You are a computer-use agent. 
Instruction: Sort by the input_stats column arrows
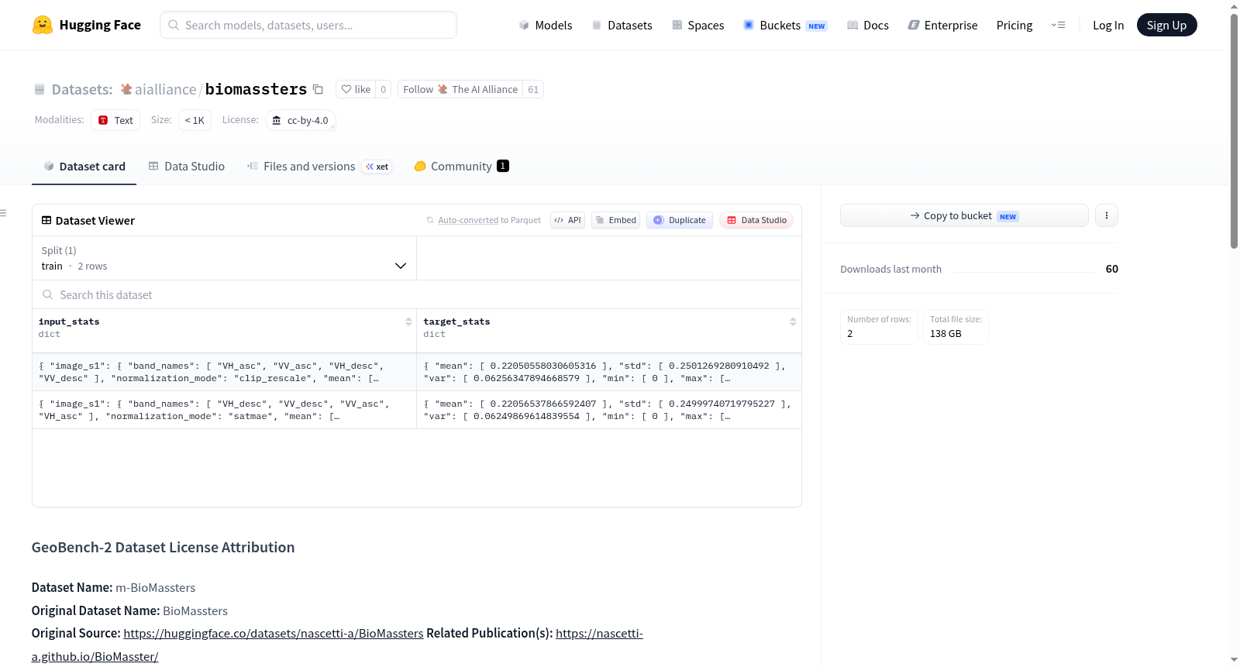click(x=408, y=321)
